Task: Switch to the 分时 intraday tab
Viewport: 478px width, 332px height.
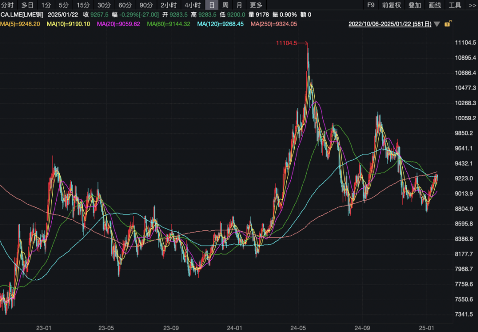Action: pos(8,5)
